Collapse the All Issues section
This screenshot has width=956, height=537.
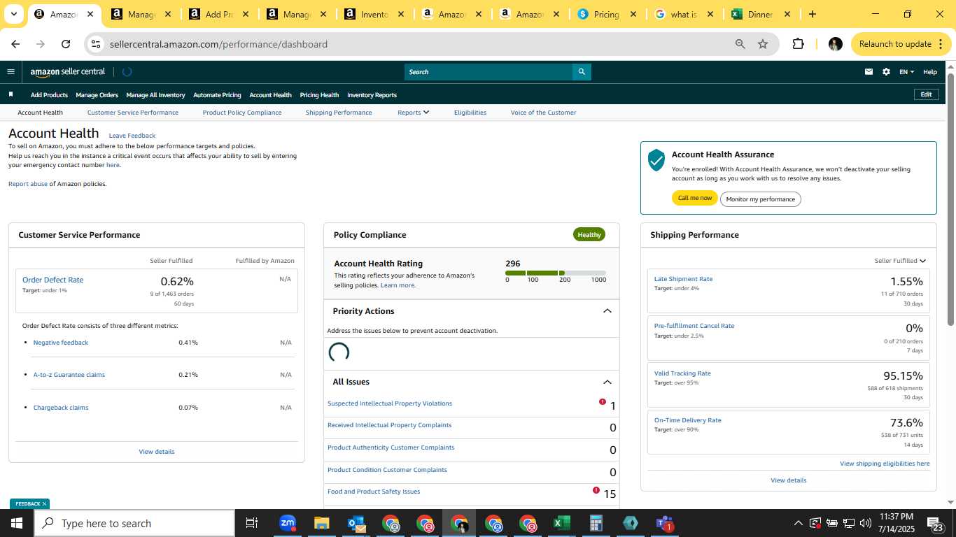(x=607, y=382)
